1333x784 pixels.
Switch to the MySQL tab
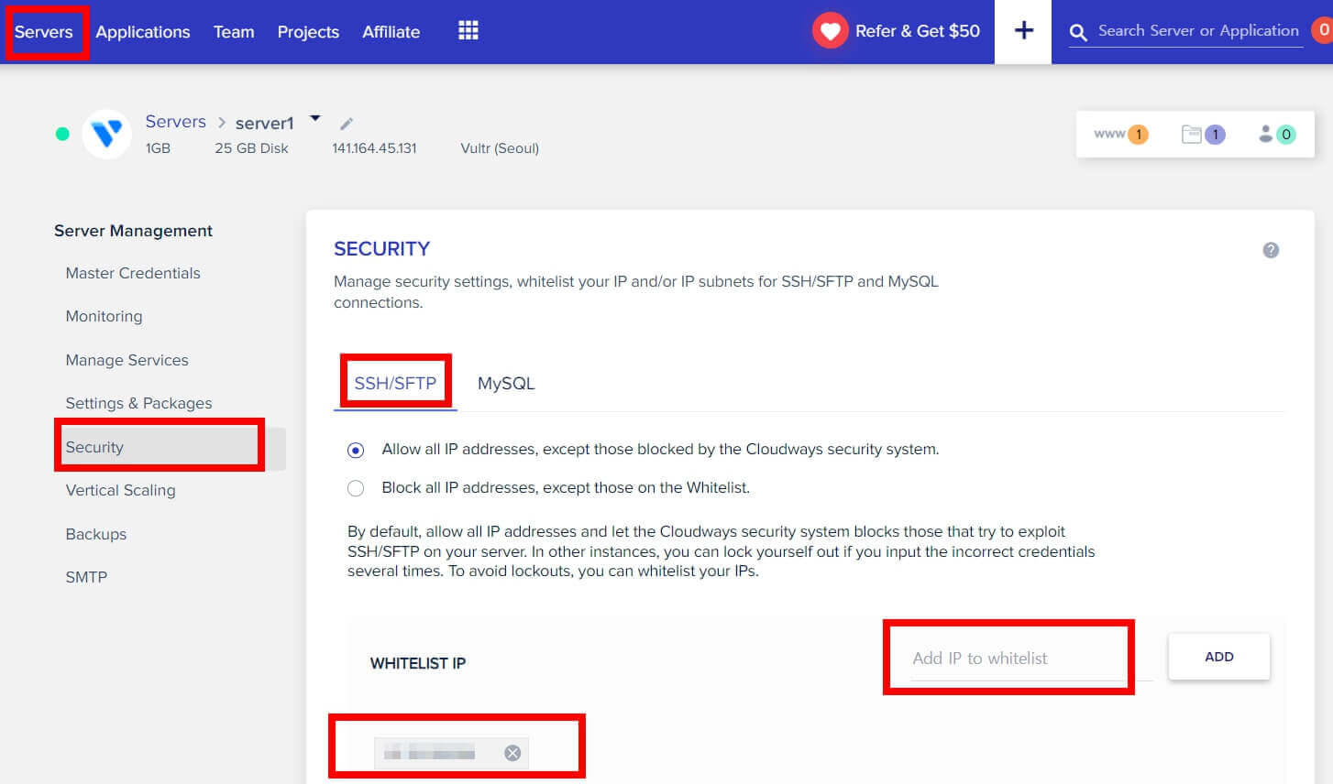(506, 383)
